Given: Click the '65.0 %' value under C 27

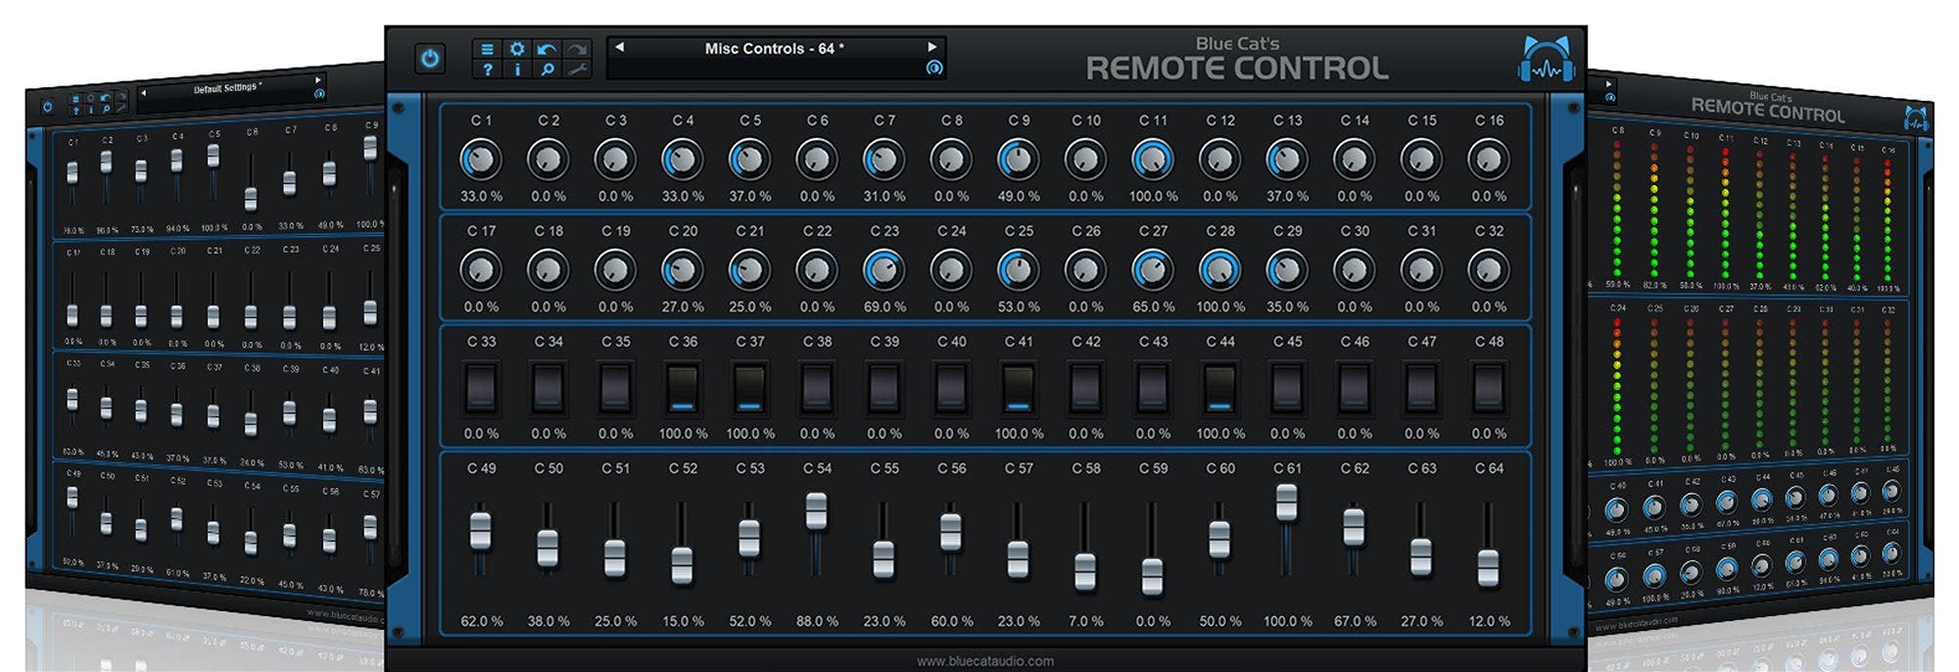Looking at the screenshot, I should click(x=1153, y=307).
